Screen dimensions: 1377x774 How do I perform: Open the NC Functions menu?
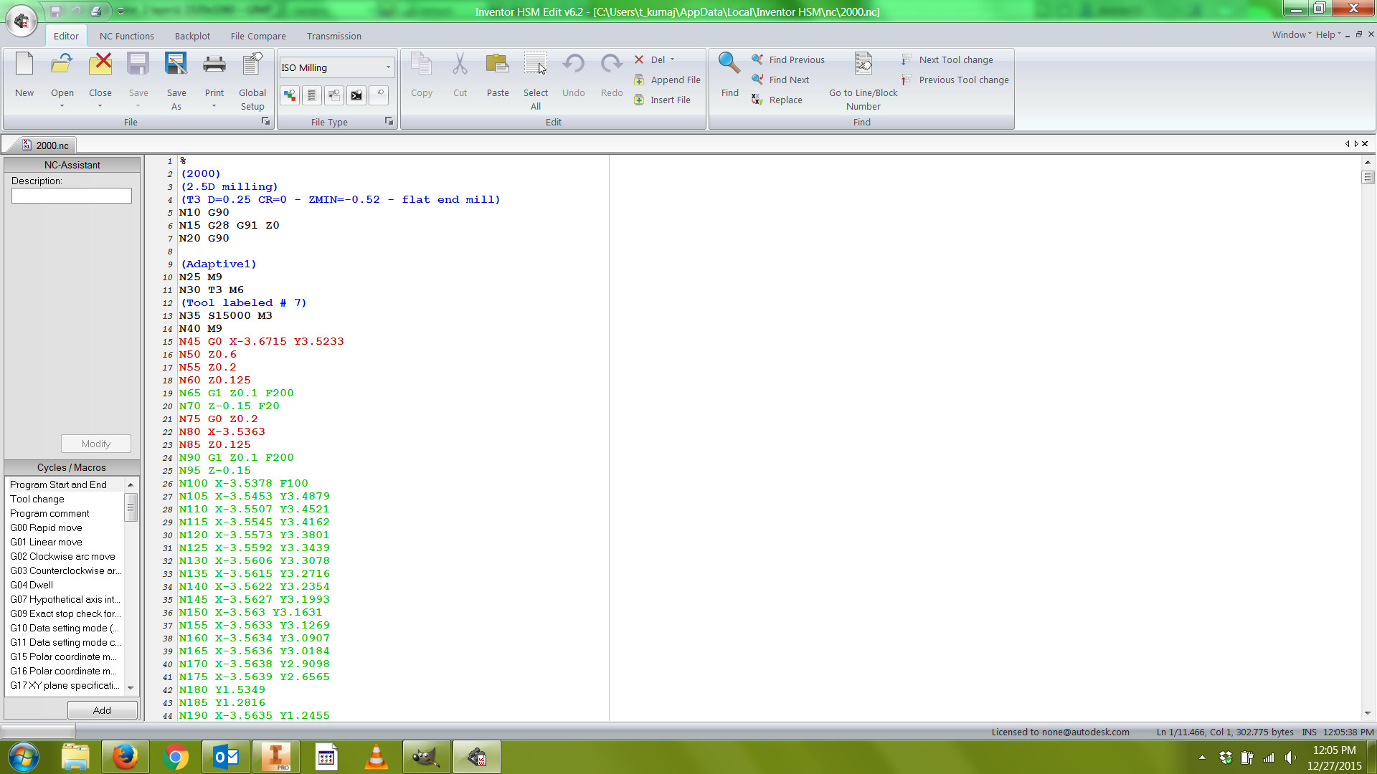click(127, 36)
